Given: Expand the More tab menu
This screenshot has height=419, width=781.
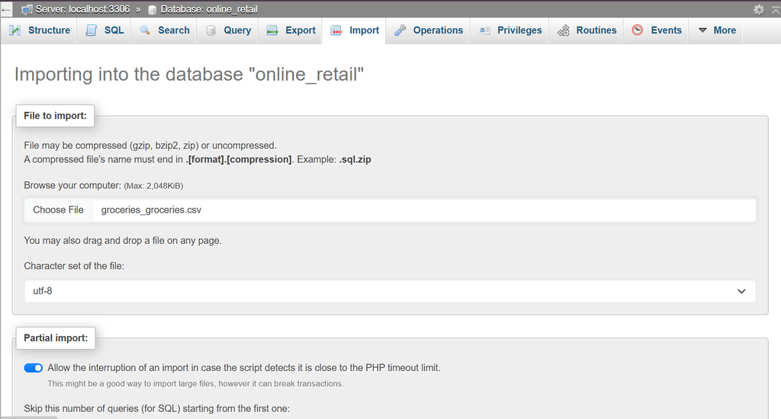Looking at the screenshot, I should (716, 30).
